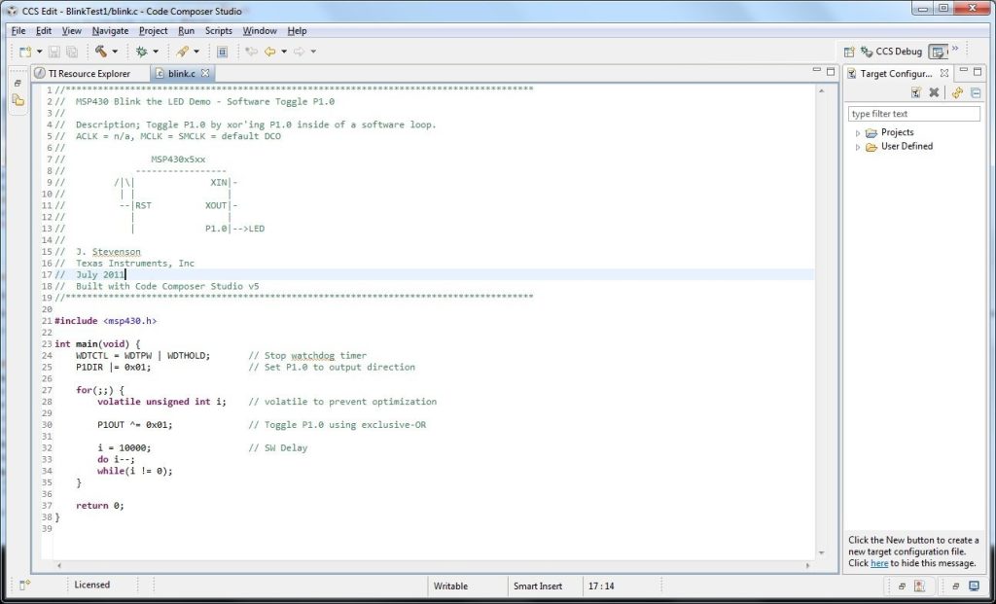The image size is (996, 604).
Task: Close the blink.c editor tab
Action: 205,73
